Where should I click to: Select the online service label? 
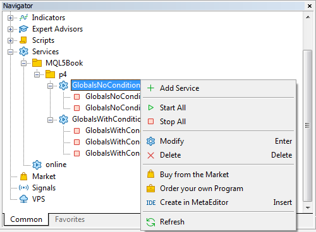tap(56, 165)
